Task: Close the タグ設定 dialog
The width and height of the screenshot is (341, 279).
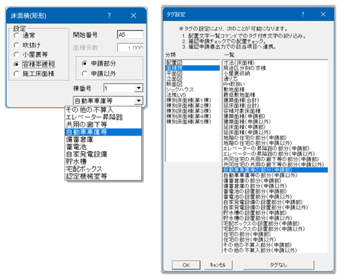Action: click(x=323, y=14)
